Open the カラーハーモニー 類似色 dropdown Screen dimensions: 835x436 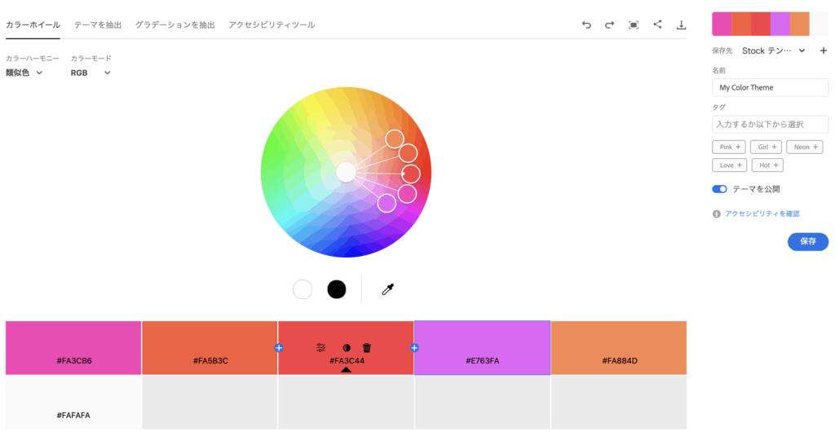[x=24, y=73]
